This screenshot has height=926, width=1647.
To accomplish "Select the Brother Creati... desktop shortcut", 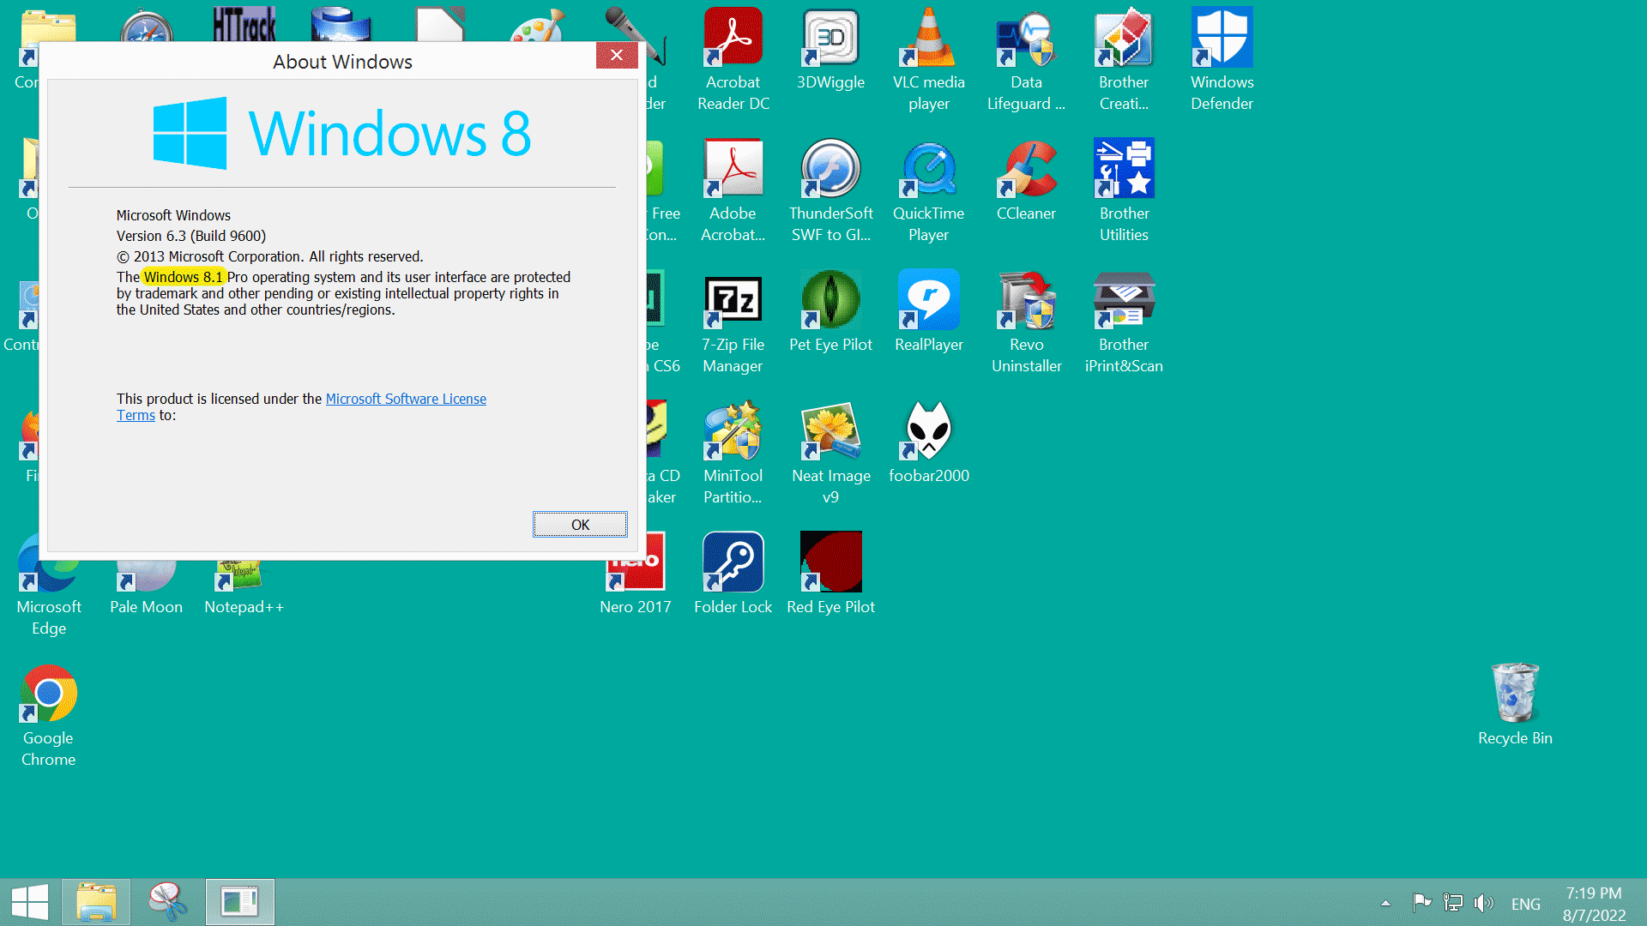I will (1124, 60).
